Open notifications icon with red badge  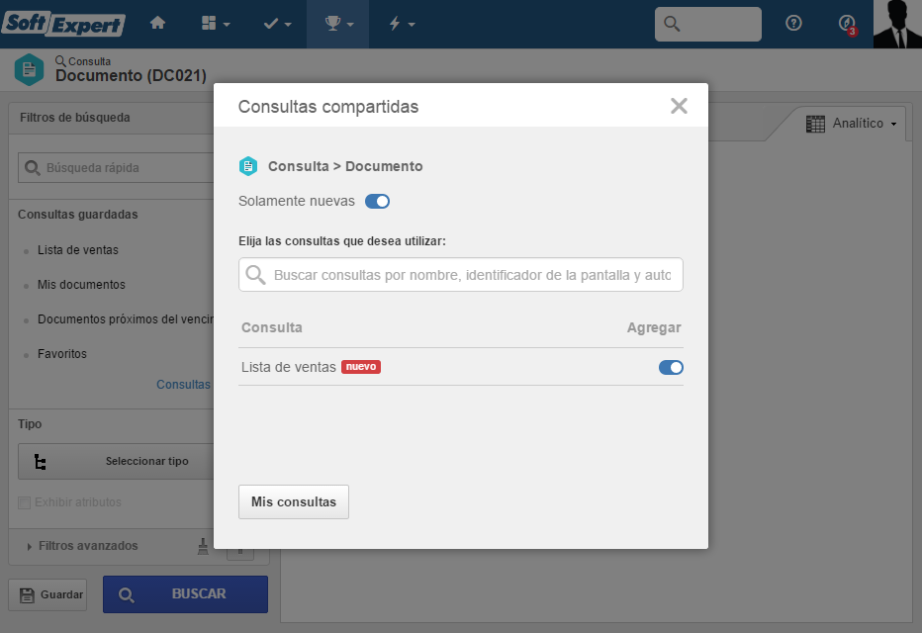click(848, 24)
